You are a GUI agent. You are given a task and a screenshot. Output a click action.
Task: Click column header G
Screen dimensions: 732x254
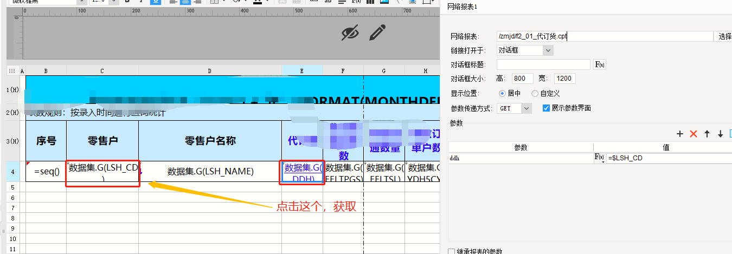pyautogui.click(x=384, y=70)
